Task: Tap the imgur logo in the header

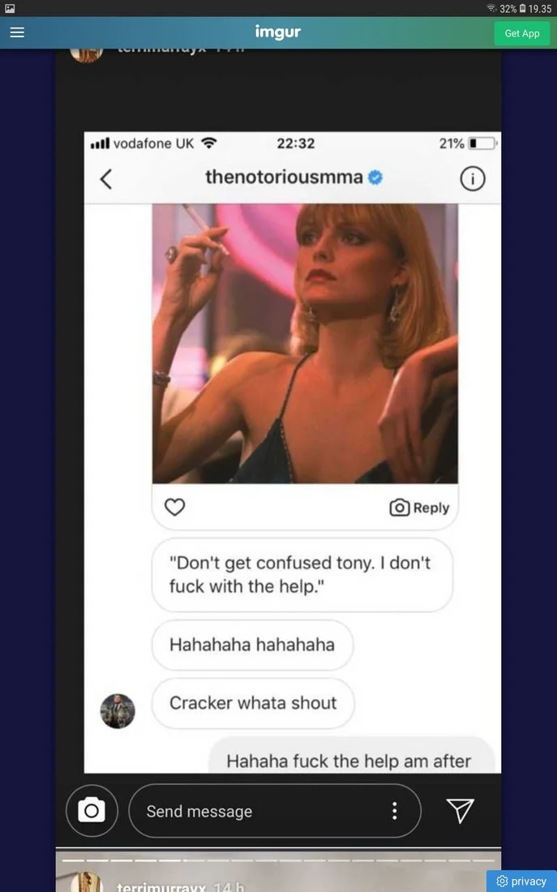Action: tap(278, 32)
